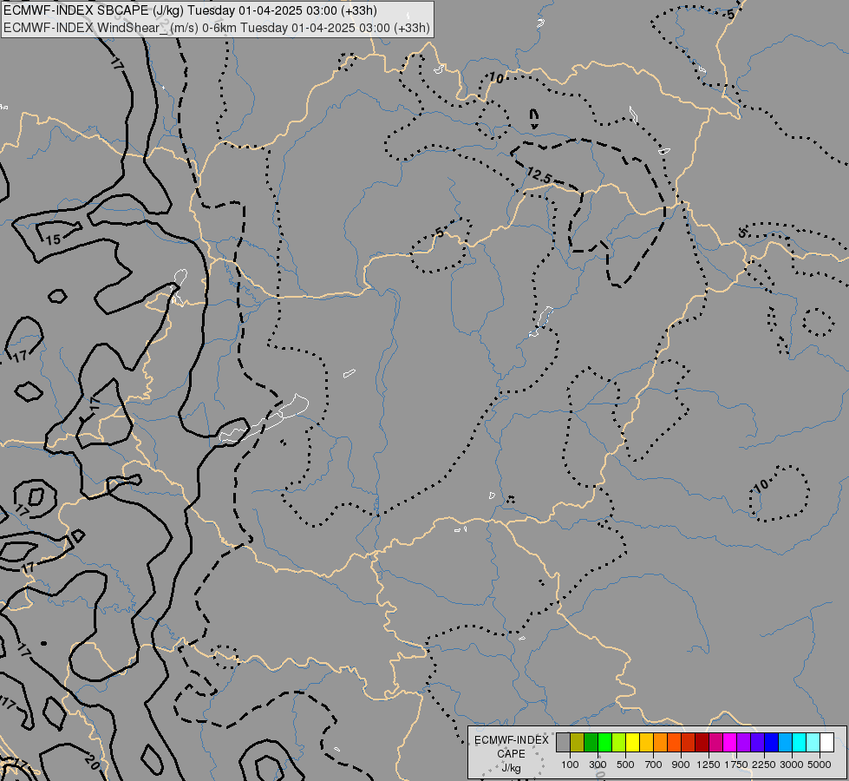Click the 700 legend tick label
The image size is (849, 781).
(x=654, y=765)
